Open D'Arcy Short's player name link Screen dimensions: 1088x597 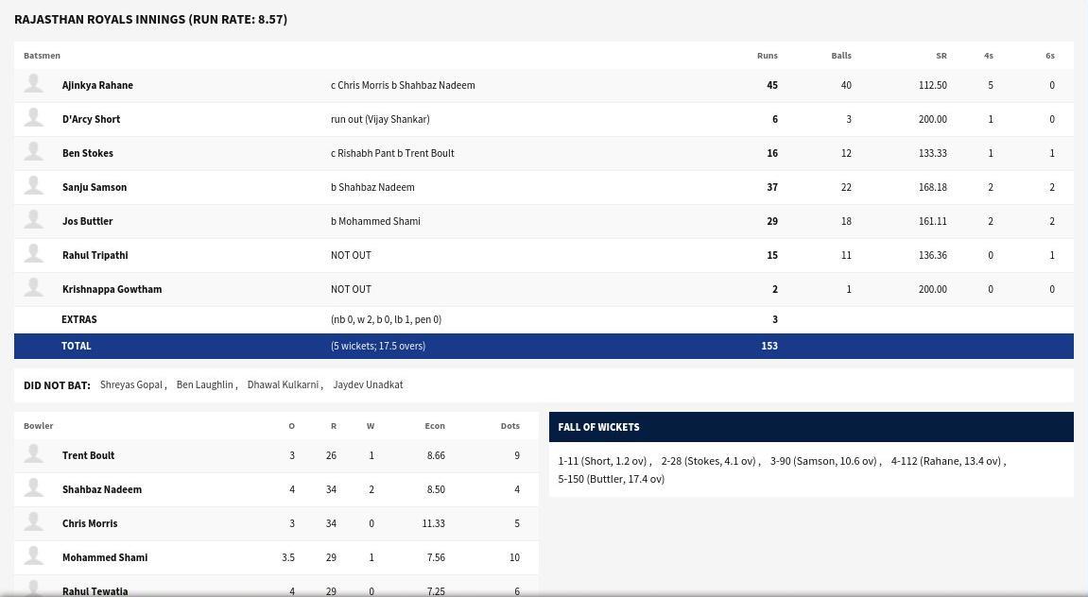[91, 119]
